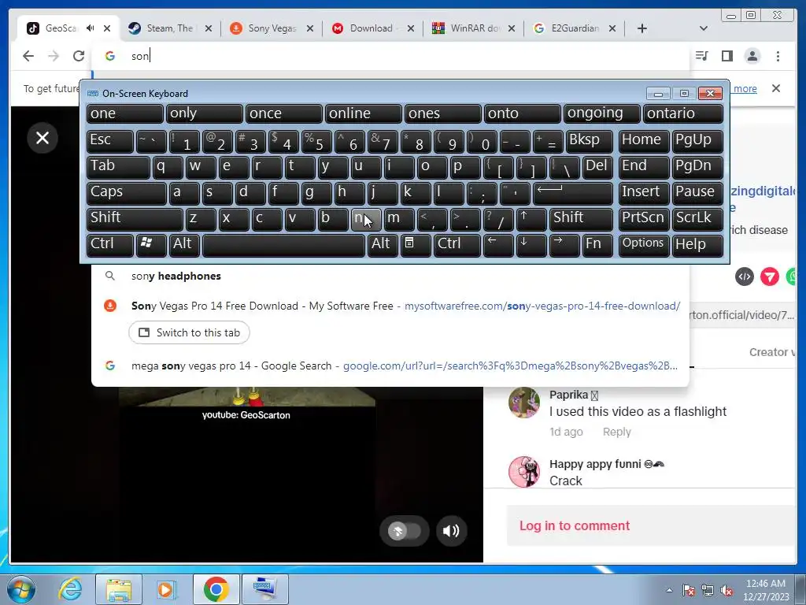Screen dimensions: 806x605
Task: Click the browser back arrow
Action: click(28, 56)
